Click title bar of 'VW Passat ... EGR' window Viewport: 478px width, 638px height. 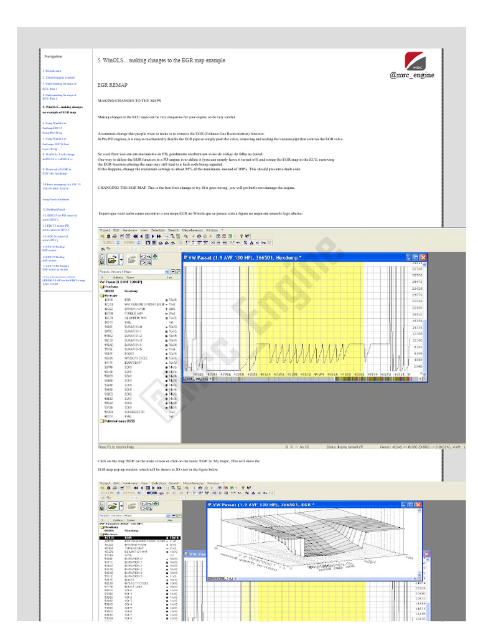pyautogui.click(x=314, y=505)
